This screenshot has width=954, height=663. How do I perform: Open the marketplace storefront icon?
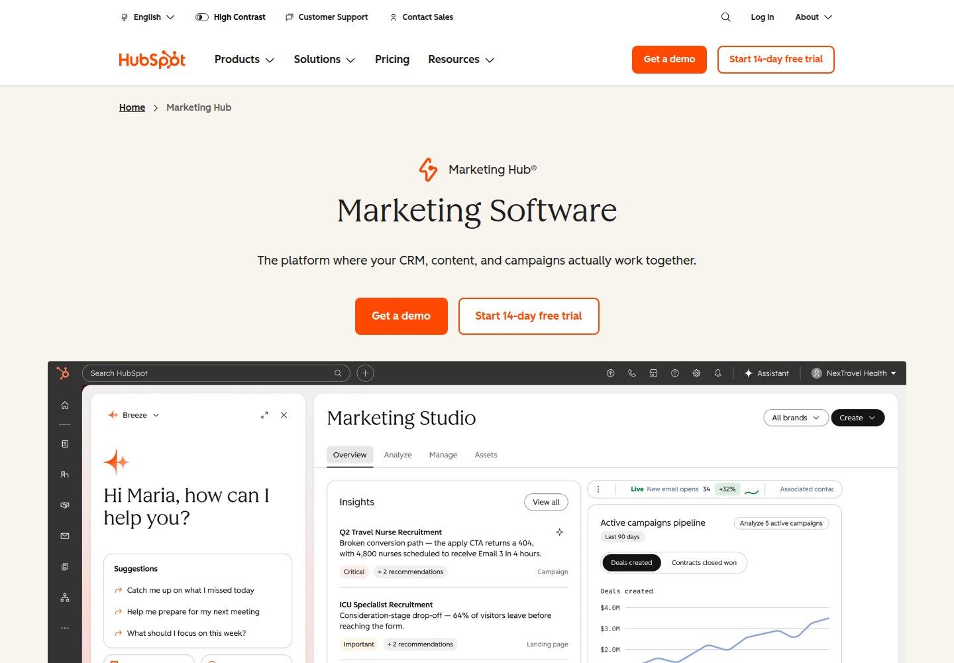pos(653,373)
